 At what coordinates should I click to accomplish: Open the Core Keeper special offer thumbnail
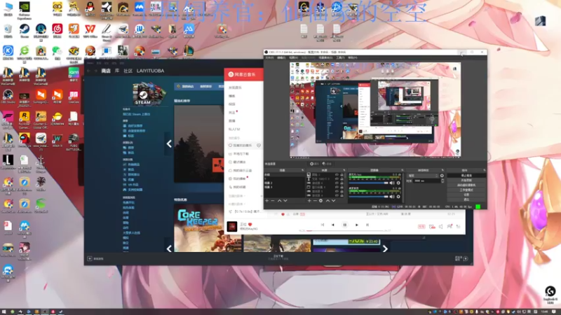(x=208, y=228)
